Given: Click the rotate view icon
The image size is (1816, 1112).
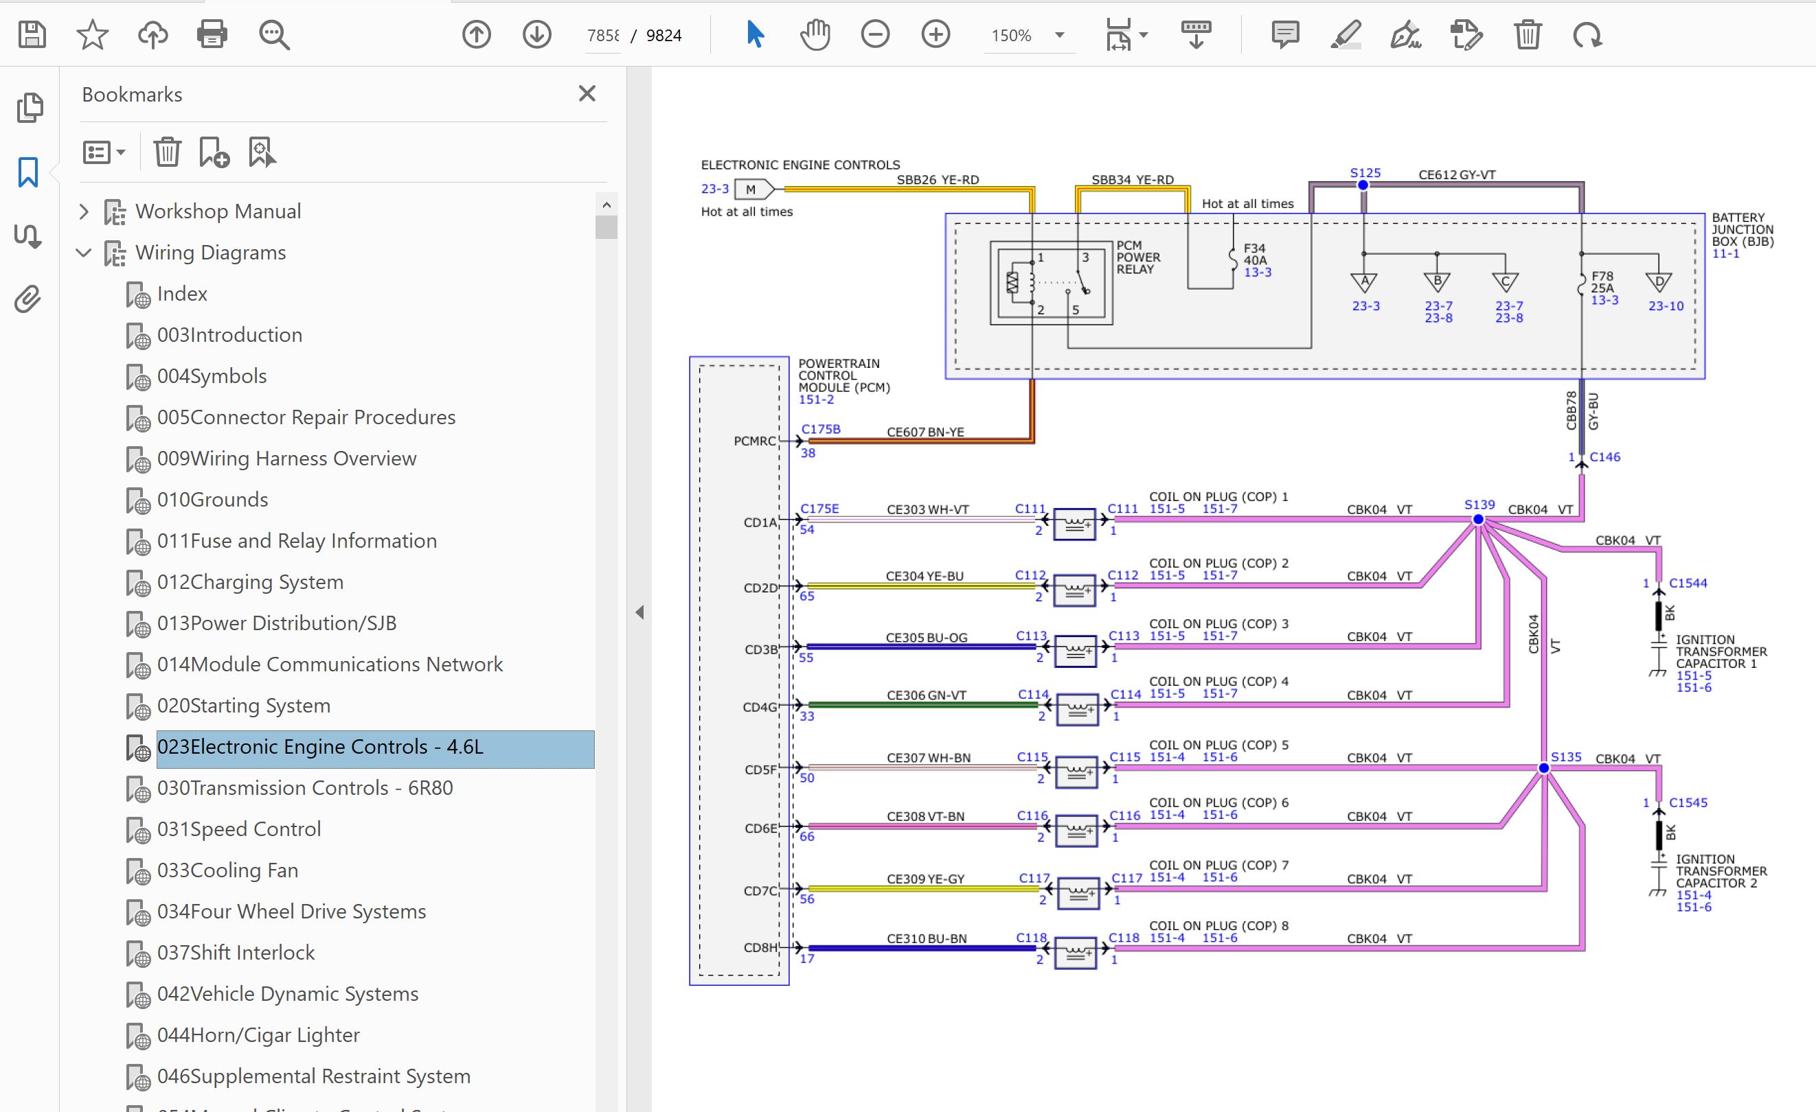Looking at the screenshot, I should click(1587, 34).
